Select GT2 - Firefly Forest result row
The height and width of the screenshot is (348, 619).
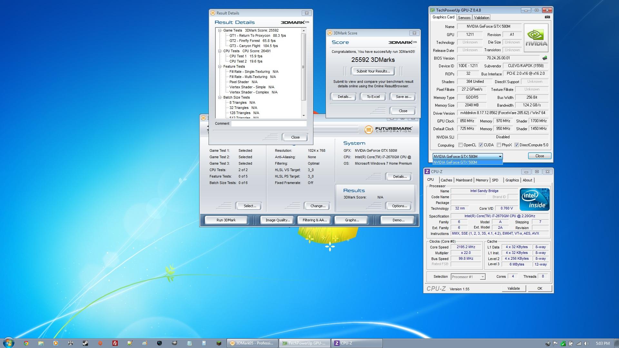click(252, 41)
